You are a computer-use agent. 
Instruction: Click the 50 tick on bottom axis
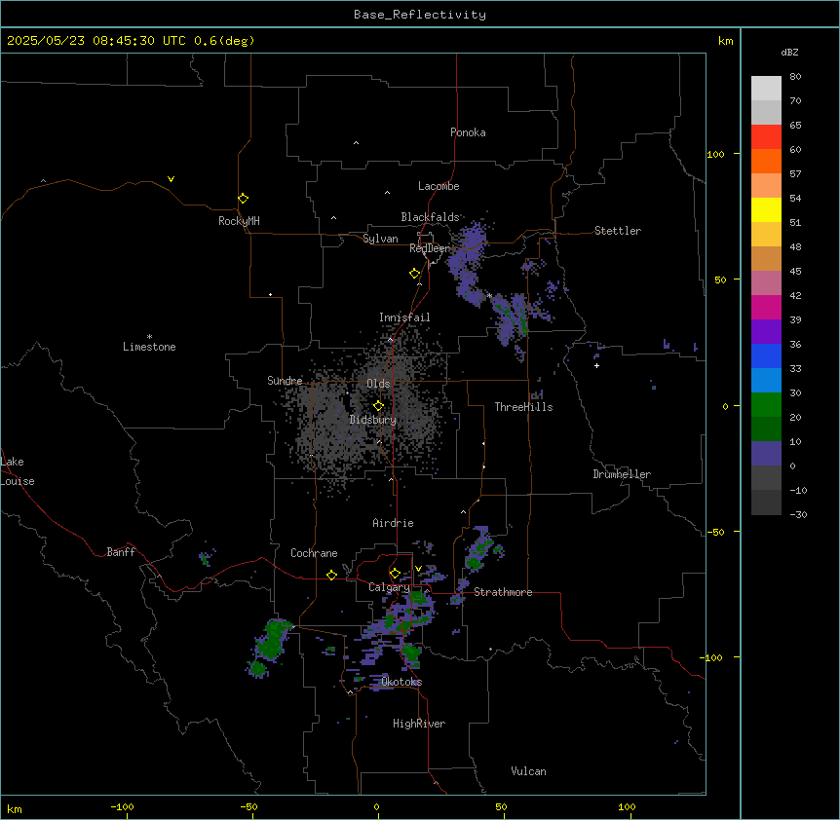pos(502,806)
